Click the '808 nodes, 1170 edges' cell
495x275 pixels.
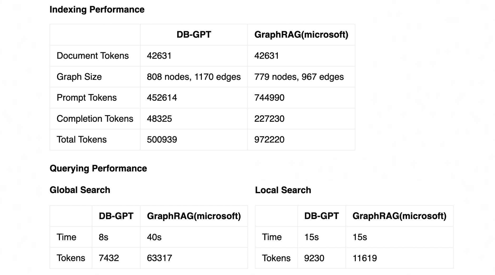[x=194, y=77]
